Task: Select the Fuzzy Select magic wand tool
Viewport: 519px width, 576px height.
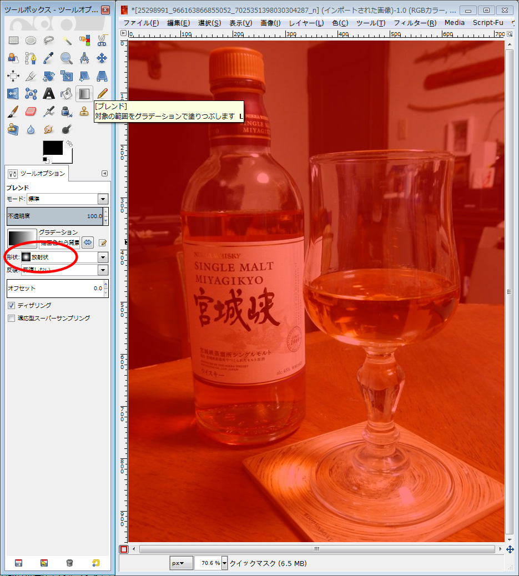Action: tap(67, 41)
